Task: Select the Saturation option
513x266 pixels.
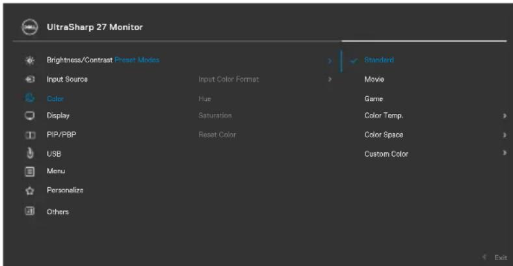Action: pyautogui.click(x=215, y=116)
